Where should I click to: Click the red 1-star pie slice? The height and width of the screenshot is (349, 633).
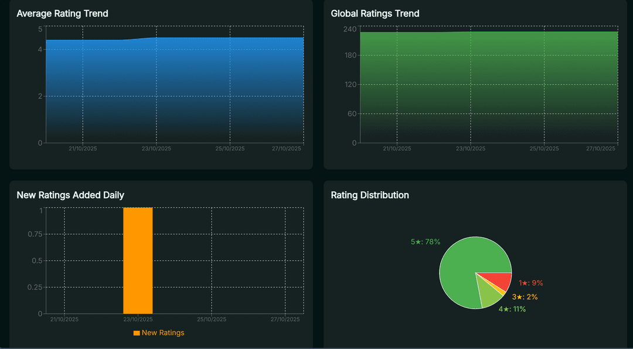pyautogui.click(x=497, y=279)
